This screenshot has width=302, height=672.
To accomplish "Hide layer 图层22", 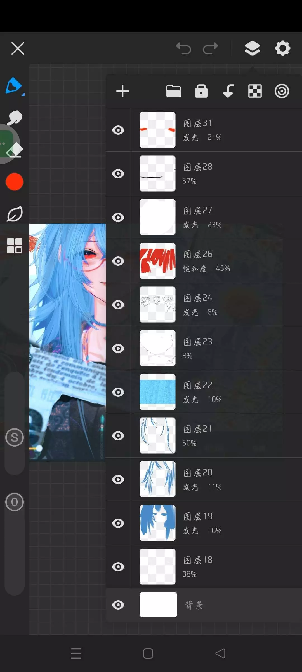I will tap(118, 392).
